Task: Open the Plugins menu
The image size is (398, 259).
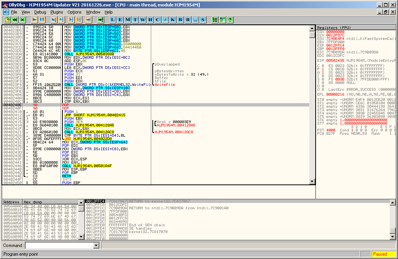Action: coord(57,12)
